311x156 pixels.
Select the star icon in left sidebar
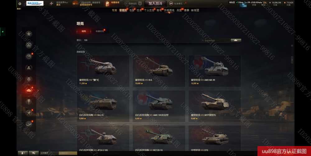29,34
